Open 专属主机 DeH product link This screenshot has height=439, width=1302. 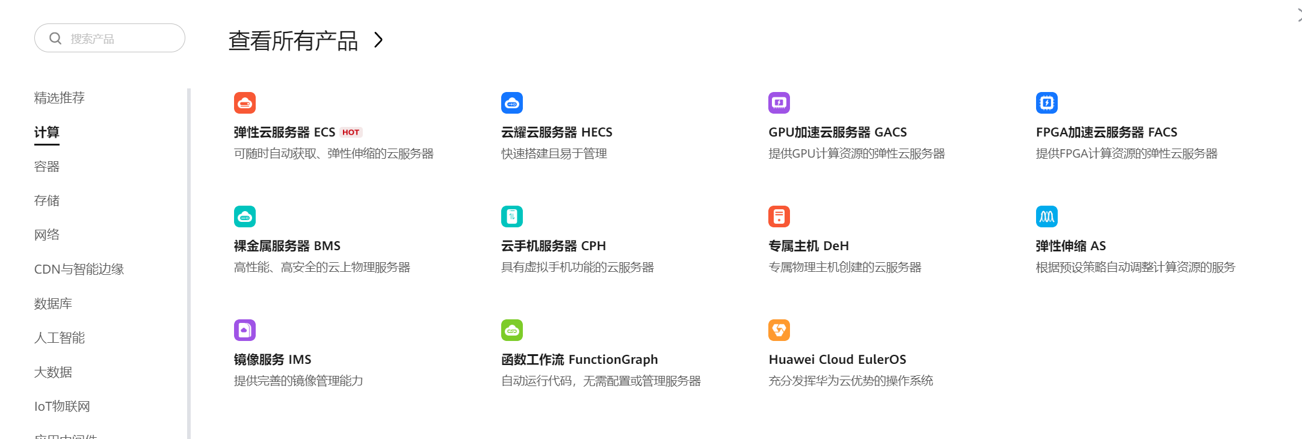pos(809,246)
